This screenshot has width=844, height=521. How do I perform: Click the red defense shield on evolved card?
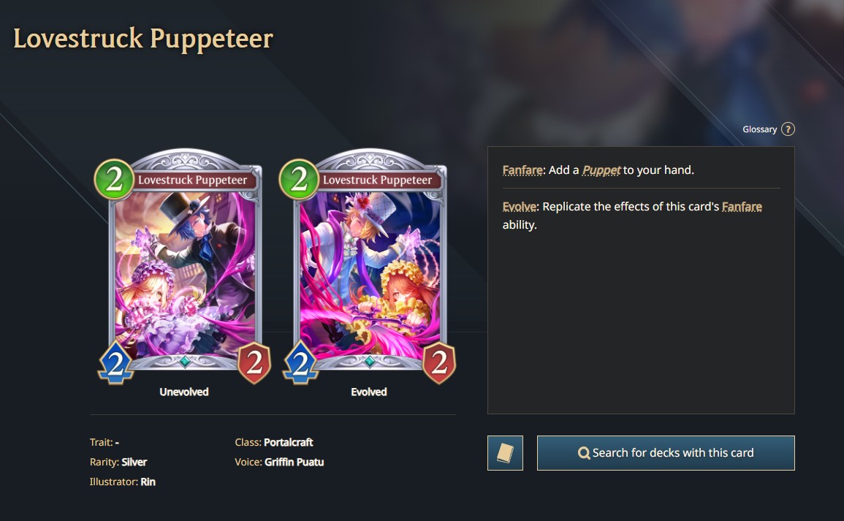pyautogui.click(x=439, y=362)
